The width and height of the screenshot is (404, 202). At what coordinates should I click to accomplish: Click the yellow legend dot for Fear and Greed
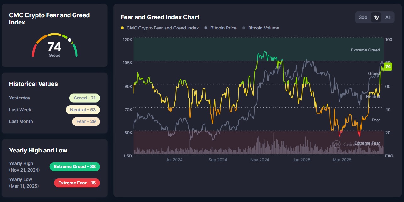coord(122,28)
